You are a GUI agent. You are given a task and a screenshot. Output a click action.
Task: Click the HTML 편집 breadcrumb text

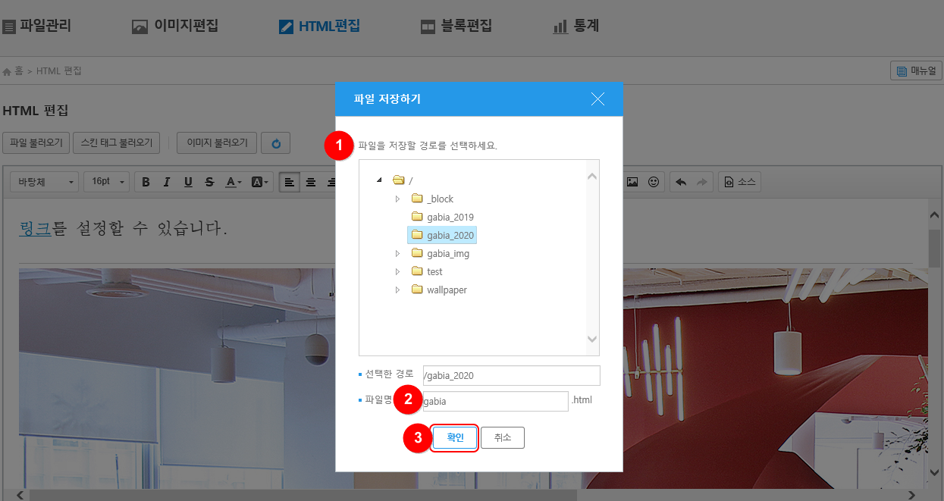(x=59, y=71)
